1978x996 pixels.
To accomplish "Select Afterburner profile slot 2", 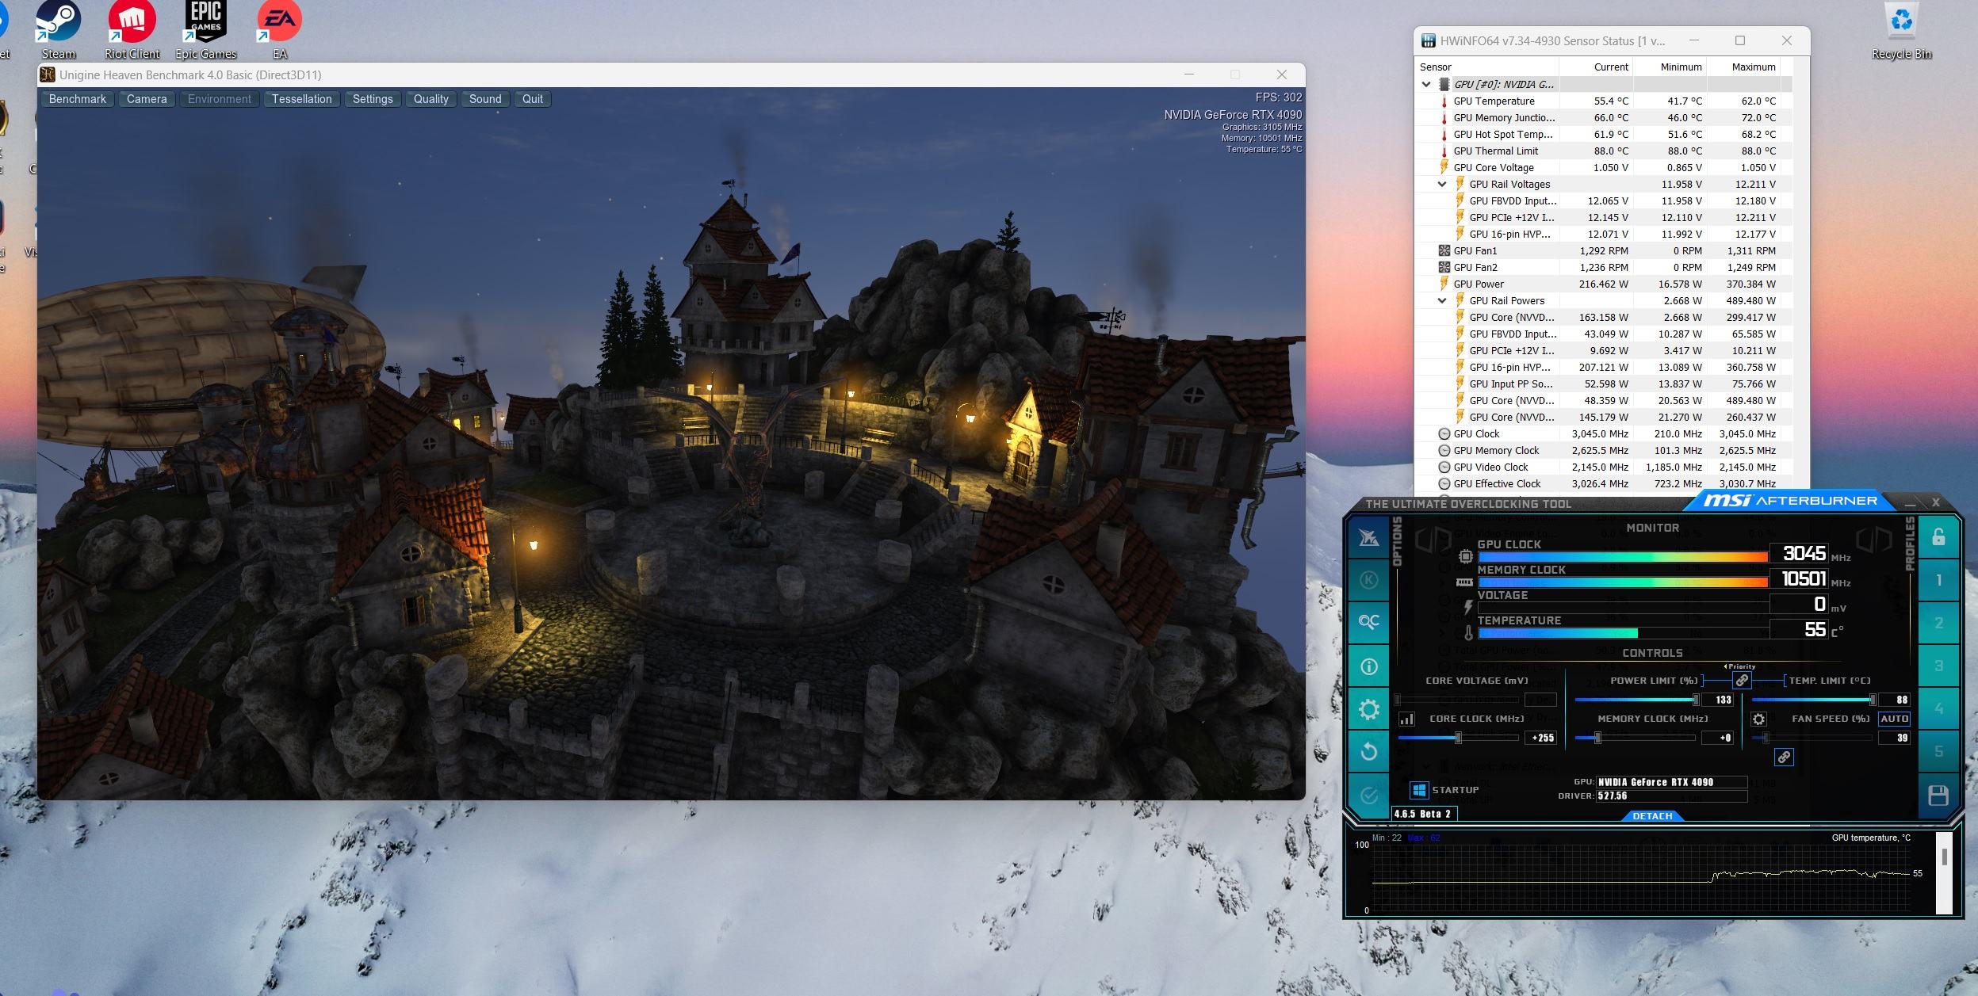I will point(1938,623).
